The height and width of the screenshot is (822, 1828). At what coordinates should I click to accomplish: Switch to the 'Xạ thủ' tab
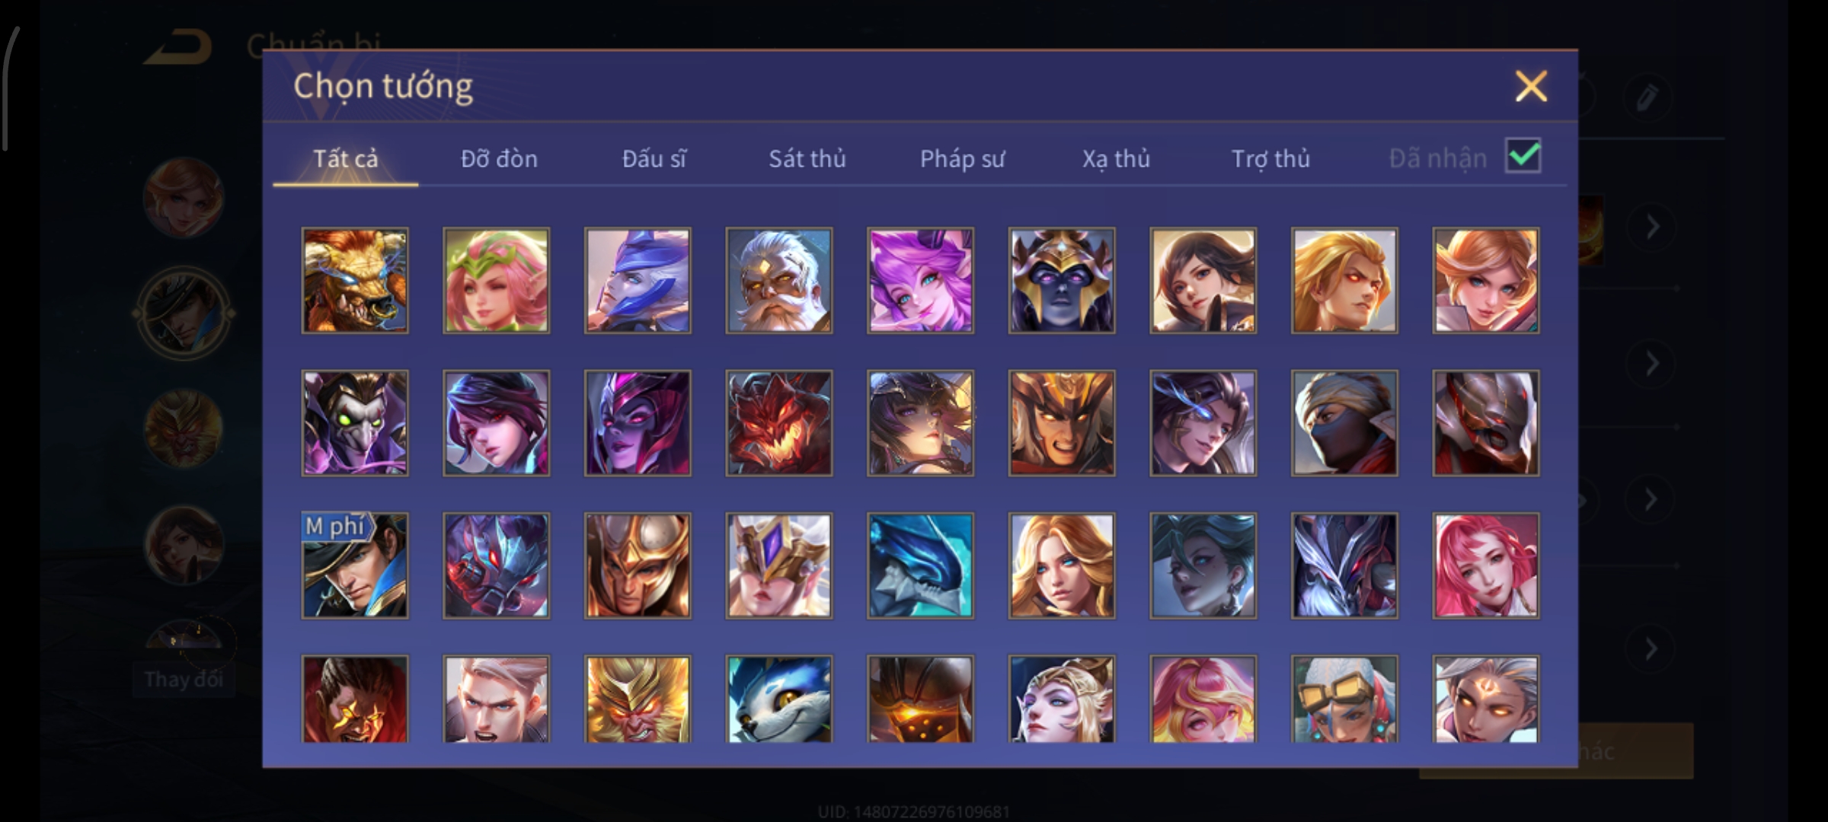coord(1116,158)
